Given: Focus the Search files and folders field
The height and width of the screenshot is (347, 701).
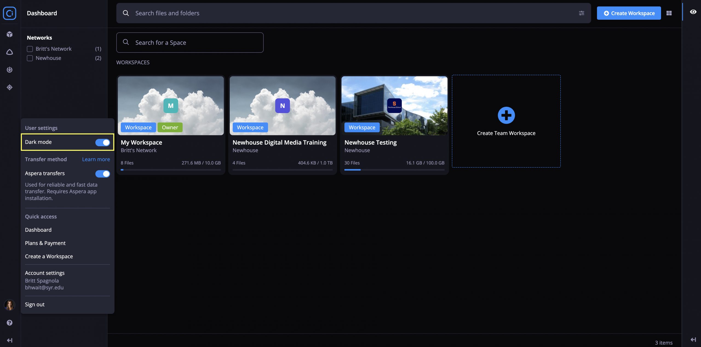Looking at the screenshot, I should coord(354,13).
